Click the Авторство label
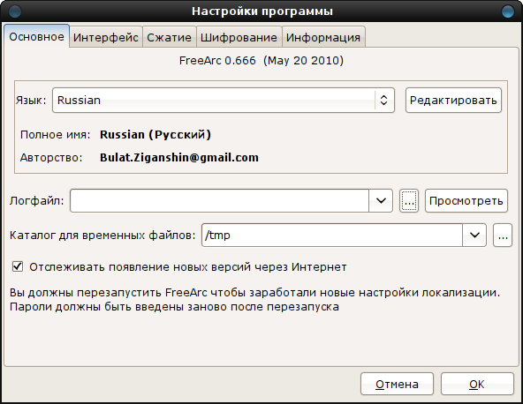523x404 pixels. pyautogui.click(x=51, y=158)
